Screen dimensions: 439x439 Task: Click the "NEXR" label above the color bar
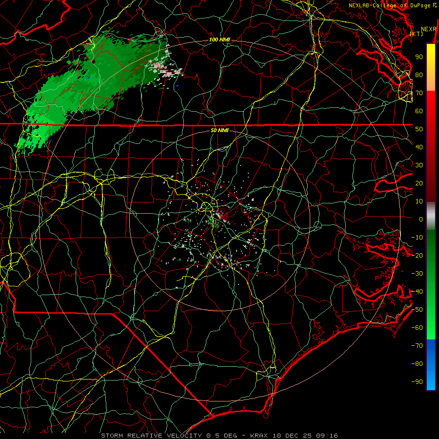(429, 29)
